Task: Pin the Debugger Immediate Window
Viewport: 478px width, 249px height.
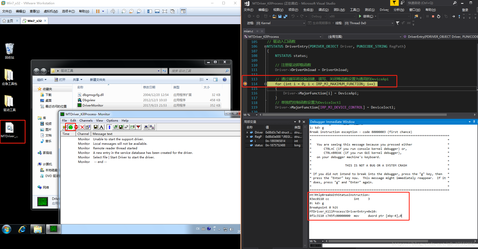Action: pos(474,122)
